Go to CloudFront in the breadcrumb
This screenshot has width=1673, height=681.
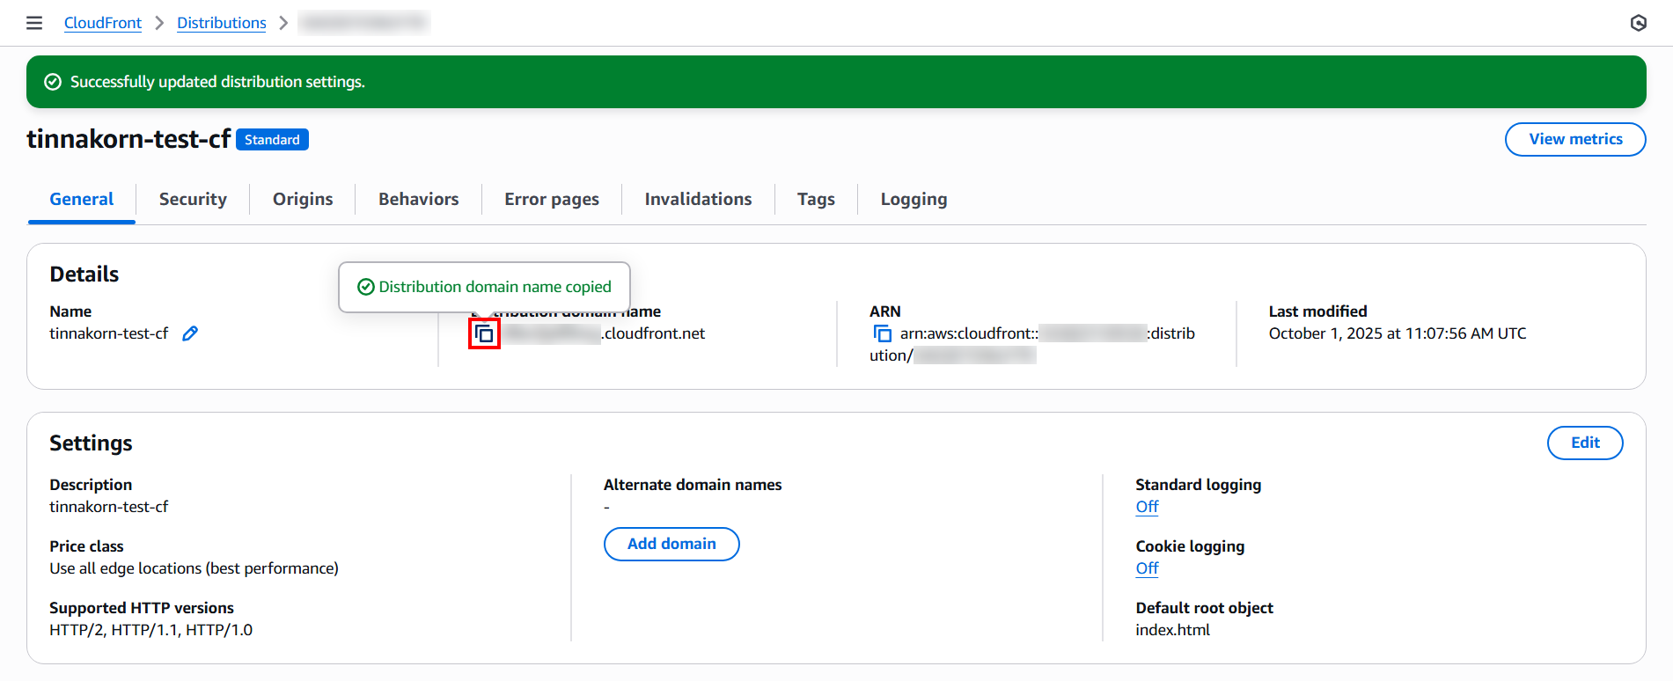point(103,23)
